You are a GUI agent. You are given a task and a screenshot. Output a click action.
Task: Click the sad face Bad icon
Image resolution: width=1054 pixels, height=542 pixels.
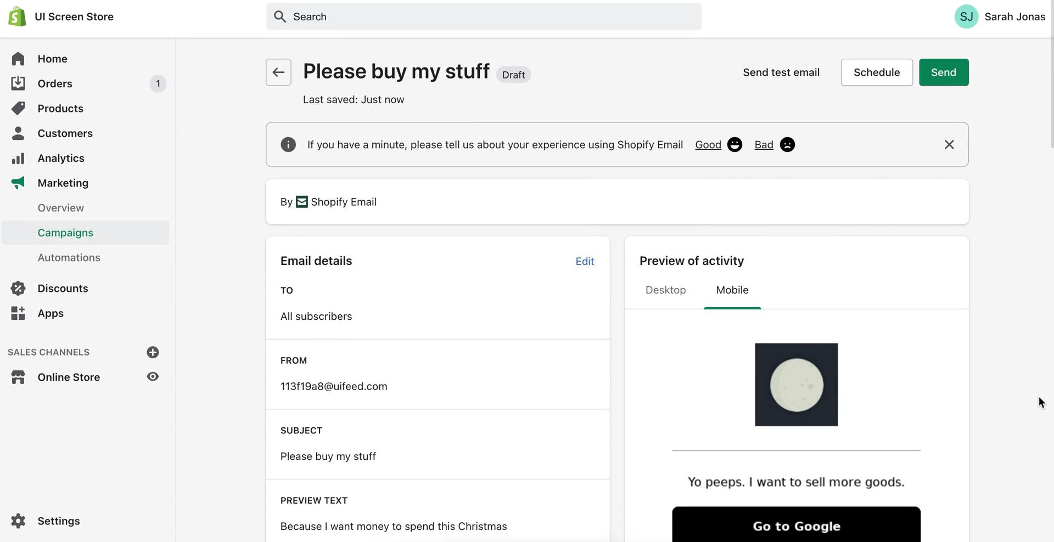787,144
